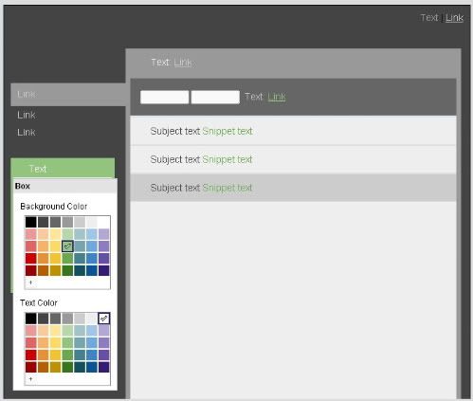473x401 pixels.
Task: Add a custom color in Background Color palette
Action: [x=30, y=283]
